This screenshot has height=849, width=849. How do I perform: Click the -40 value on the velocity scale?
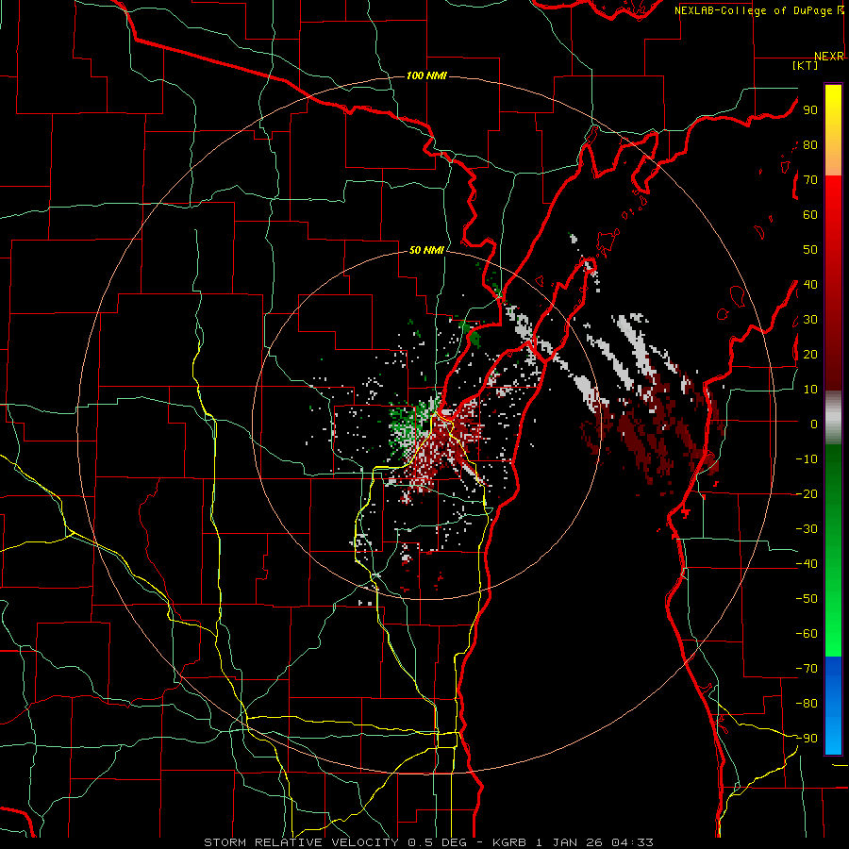pyautogui.click(x=807, y=564)
